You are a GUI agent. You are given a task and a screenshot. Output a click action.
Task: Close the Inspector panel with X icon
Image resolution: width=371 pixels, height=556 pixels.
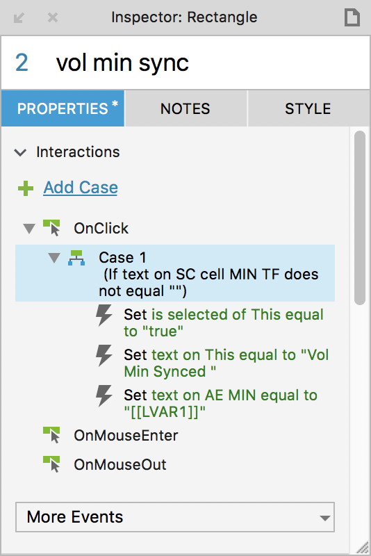(x=53, y=17)
